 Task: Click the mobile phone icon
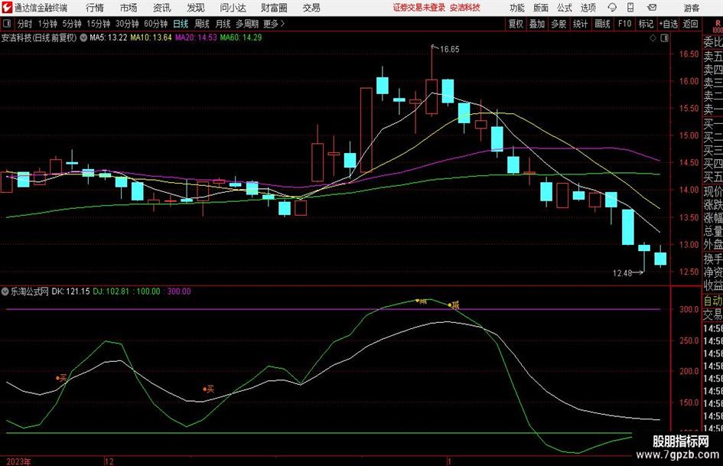click(630, 8)
